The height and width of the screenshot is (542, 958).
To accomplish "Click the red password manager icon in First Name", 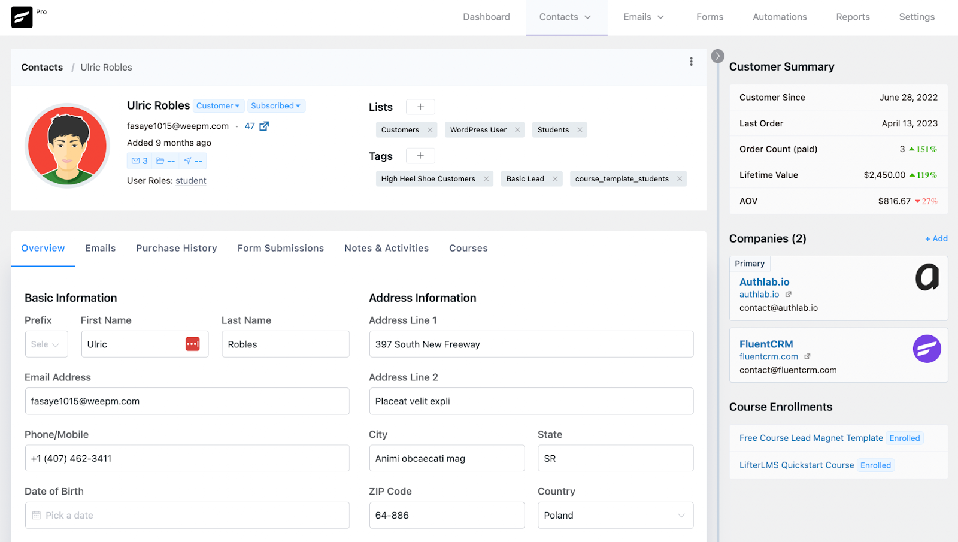I will [192, 344].
